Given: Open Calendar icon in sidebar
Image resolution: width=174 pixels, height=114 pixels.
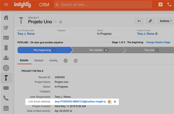Looking at the screenshot, I should [6, 108].
